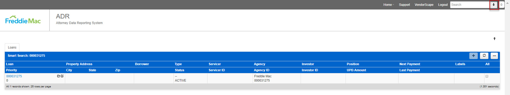Click into the Search input field

coord(470,5)
